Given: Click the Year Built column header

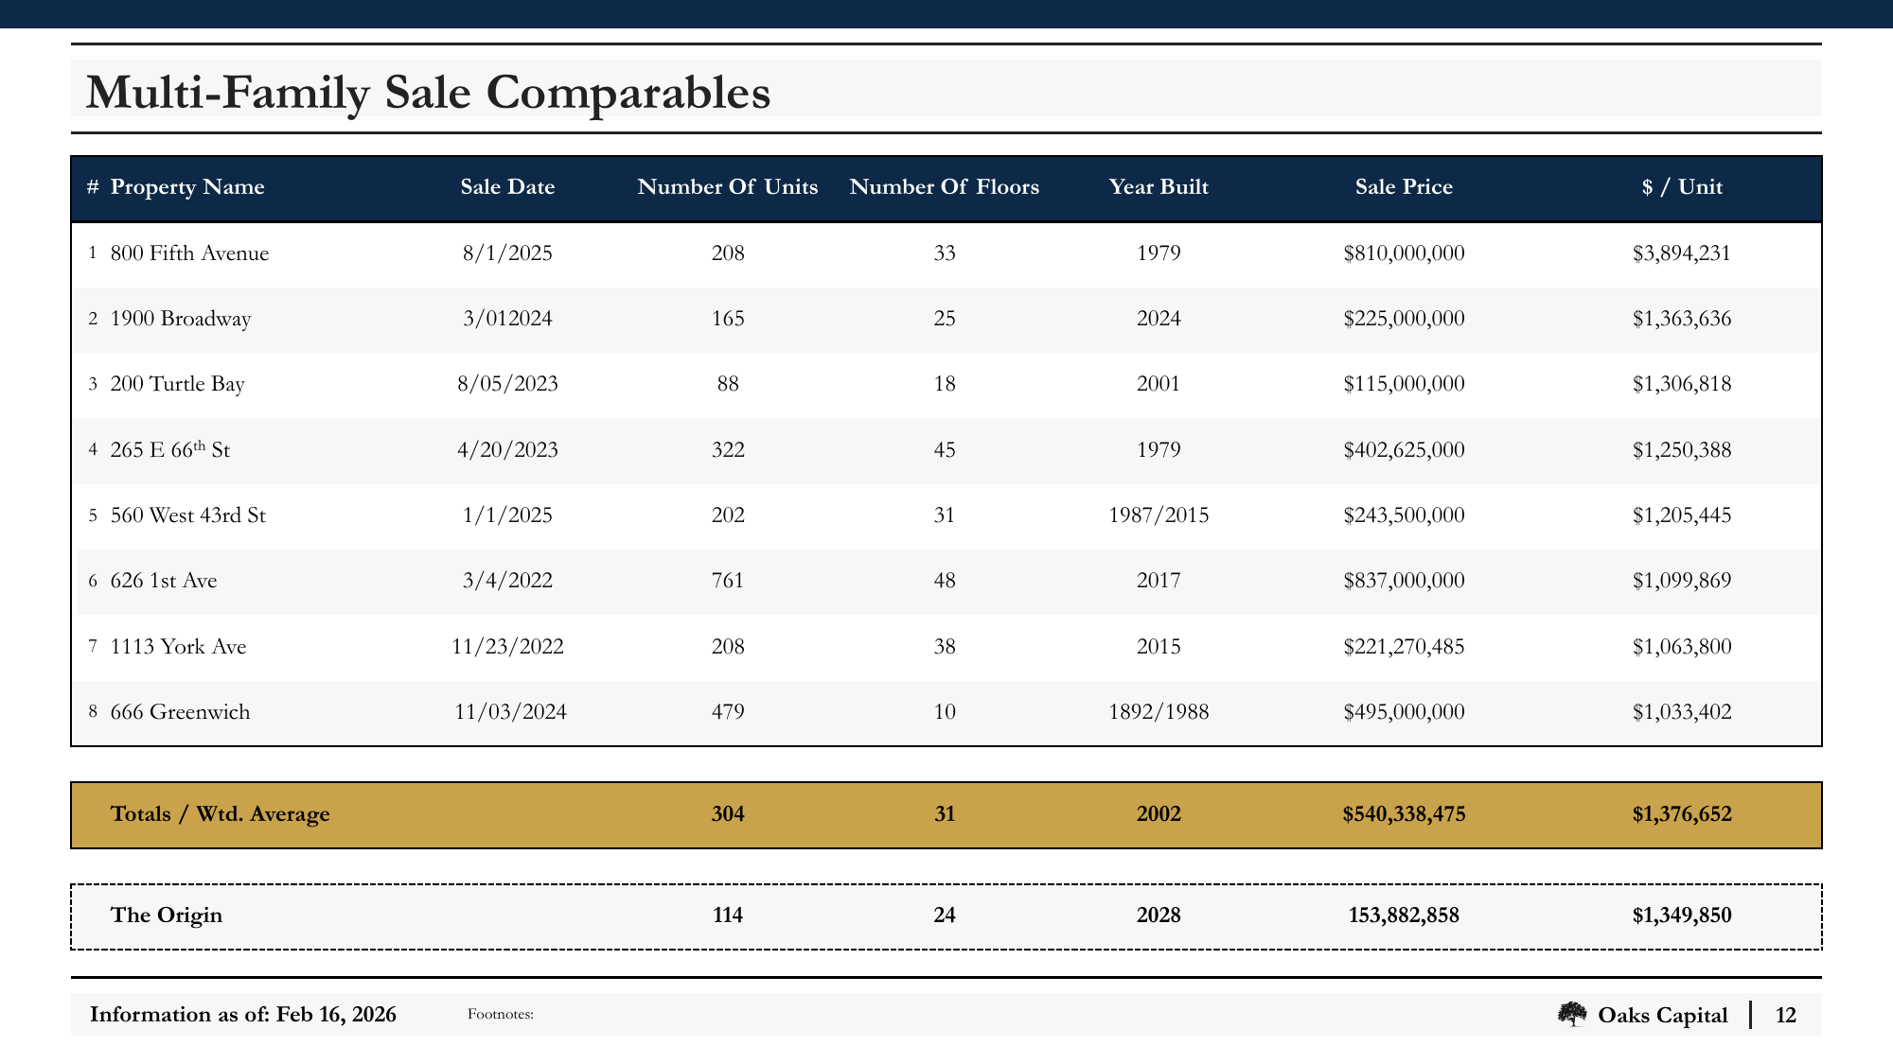Looking at the screenshot, I should click(1159, 187).
